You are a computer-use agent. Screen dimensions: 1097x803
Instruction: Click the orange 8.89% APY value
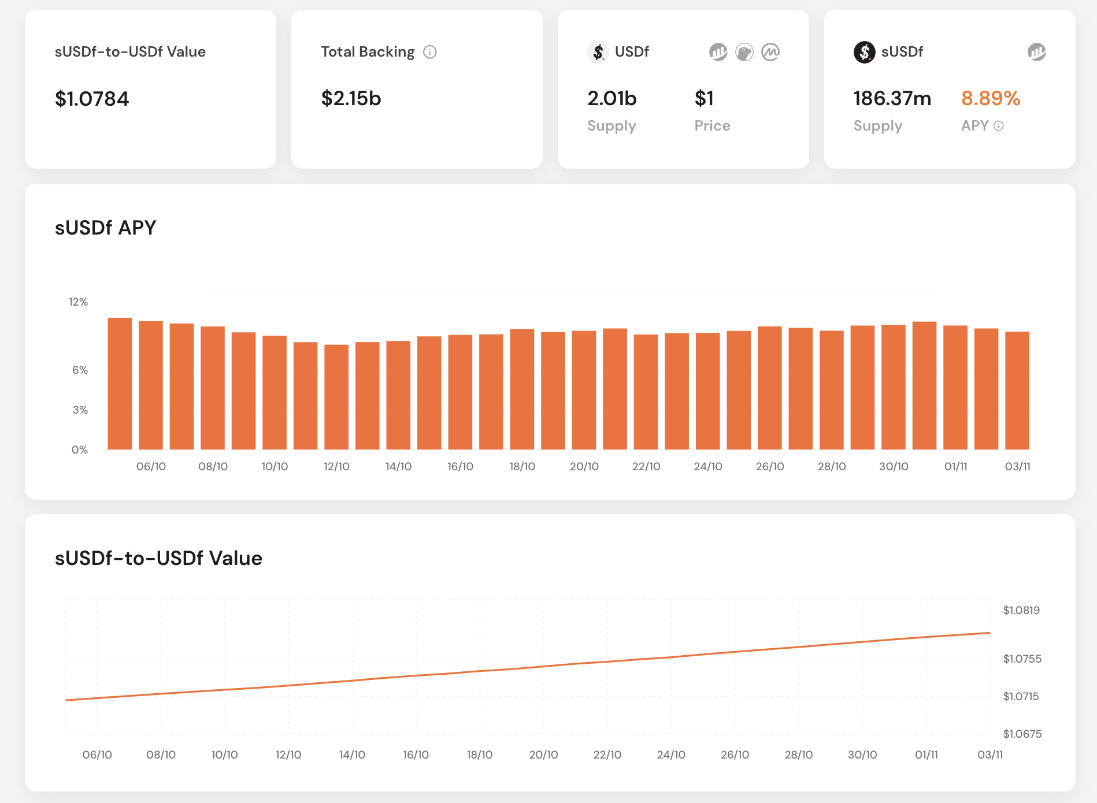coord(990,99)
